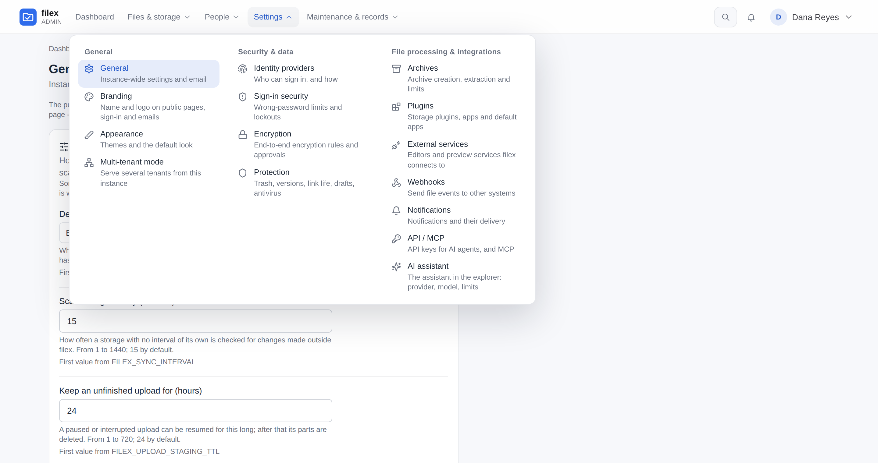This screenshot has width=878, height=463.
Task: Click the API / MCP key icon
Action: (396, 239)
